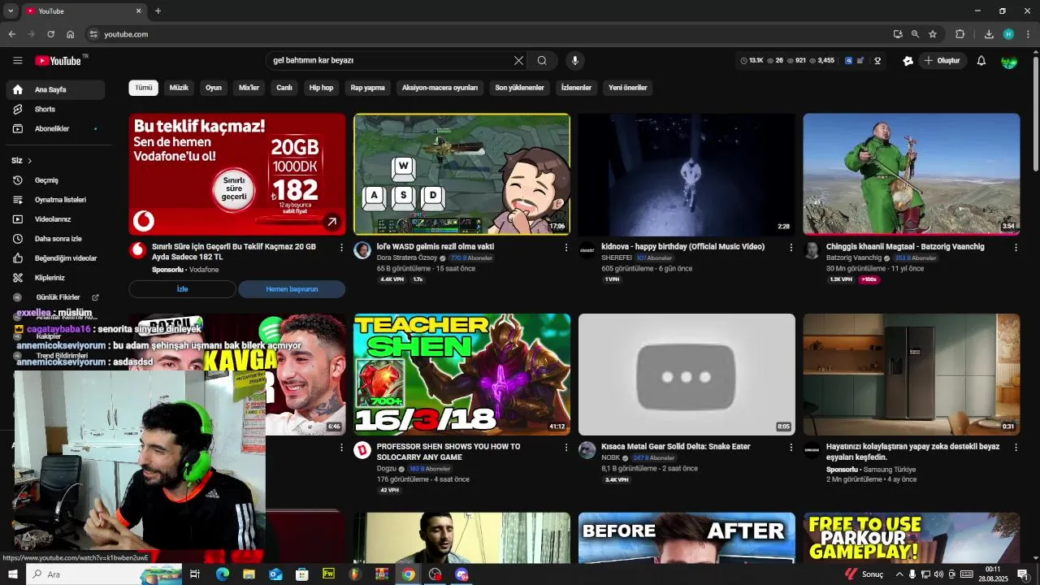Select the Mix'ler filter chip
Screen dimensions: 1040x585
point(249,88)
